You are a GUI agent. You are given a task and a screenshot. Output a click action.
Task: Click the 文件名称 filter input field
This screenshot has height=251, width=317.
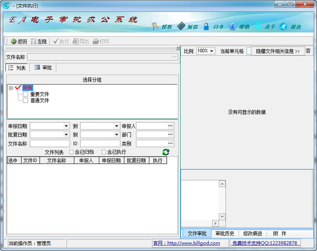[x=50, y=144]
